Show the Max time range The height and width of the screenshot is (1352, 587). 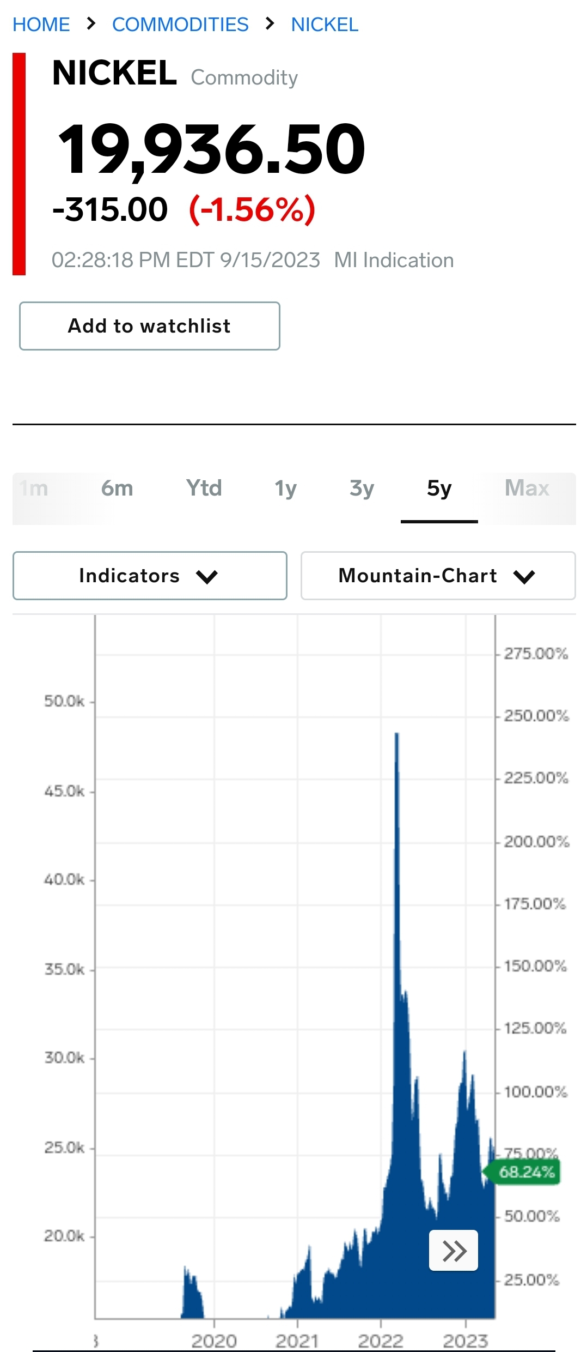point(527,488)
